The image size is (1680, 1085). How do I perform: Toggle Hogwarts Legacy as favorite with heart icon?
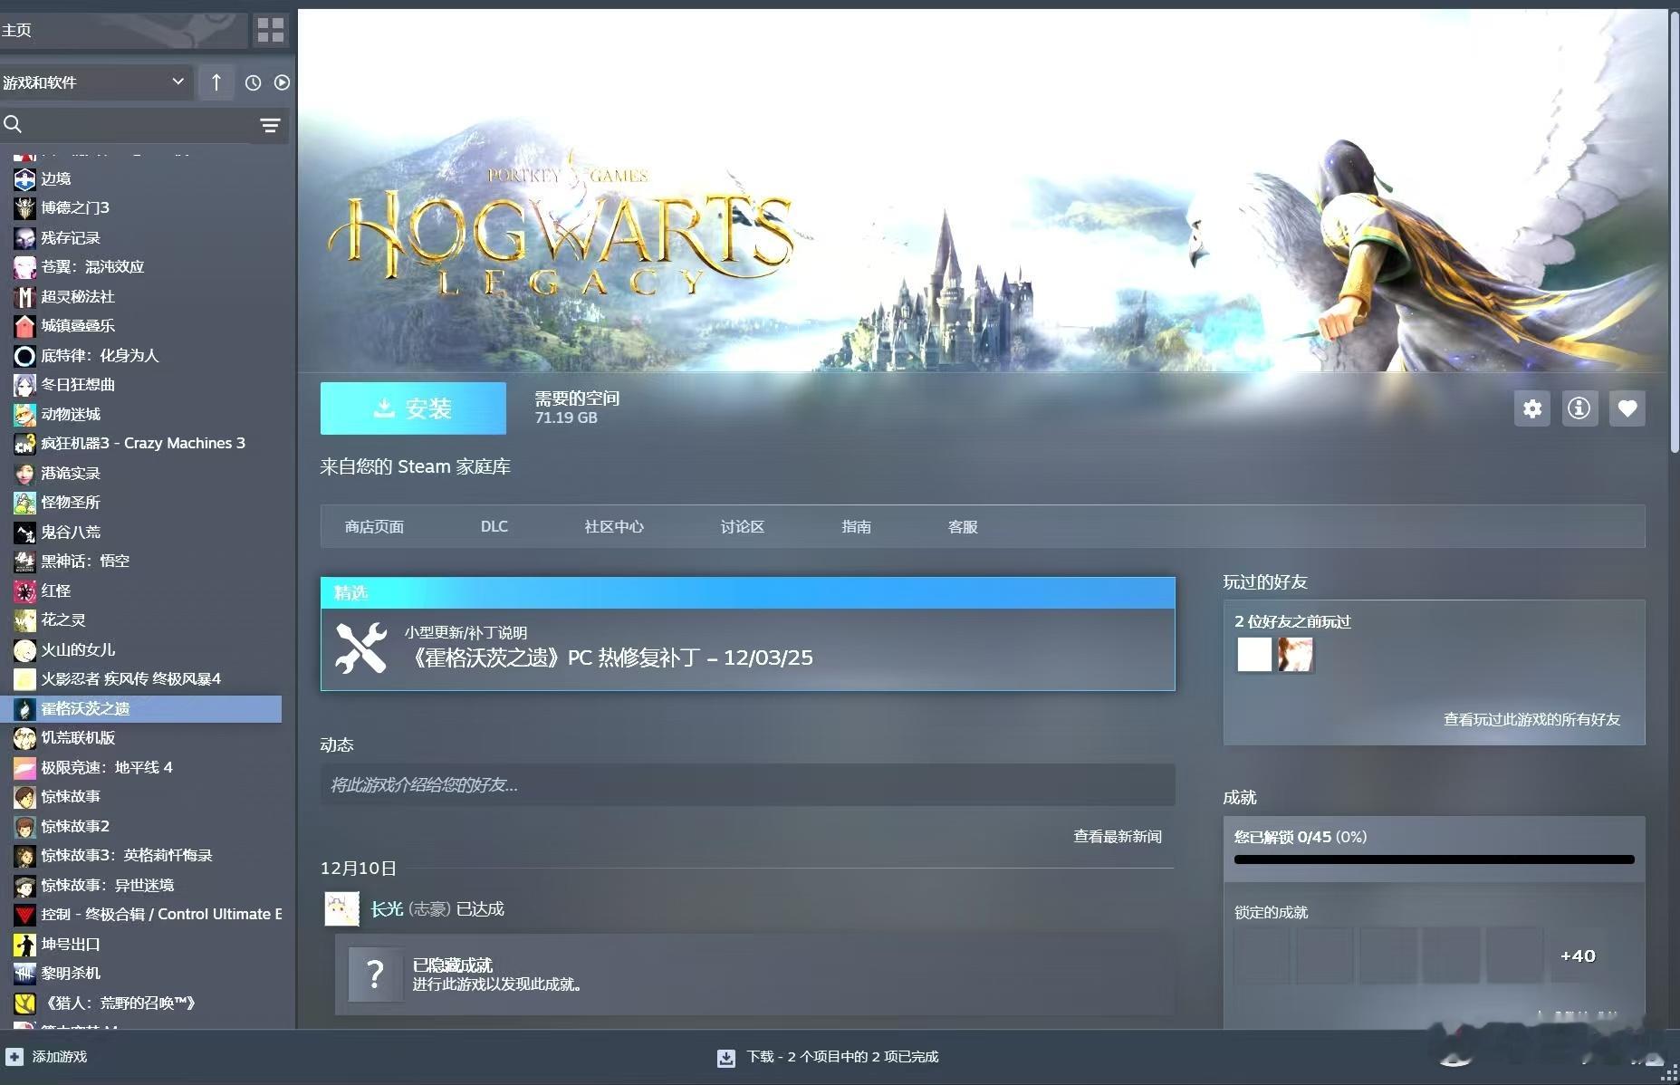[1627, 408]
